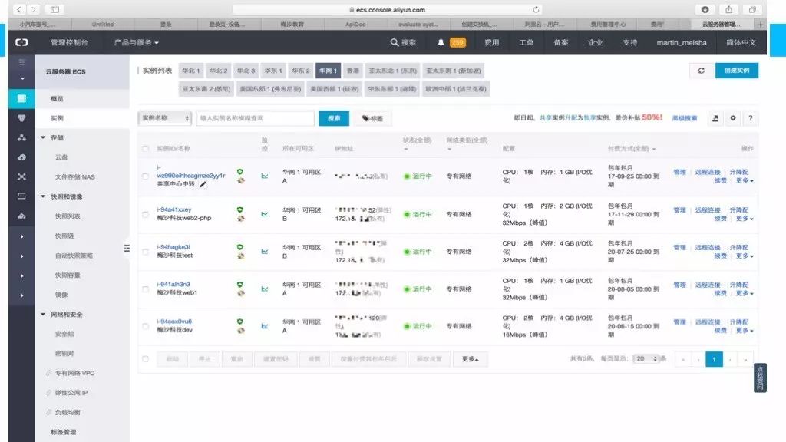The image size is (786, 442).
Task: Open the 实例名称 search type dropdown
Action: (x=165, y=118)
